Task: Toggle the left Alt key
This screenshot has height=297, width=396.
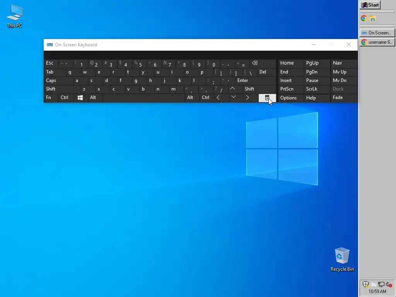Action: pyautogui.click(x=95, y=98)
